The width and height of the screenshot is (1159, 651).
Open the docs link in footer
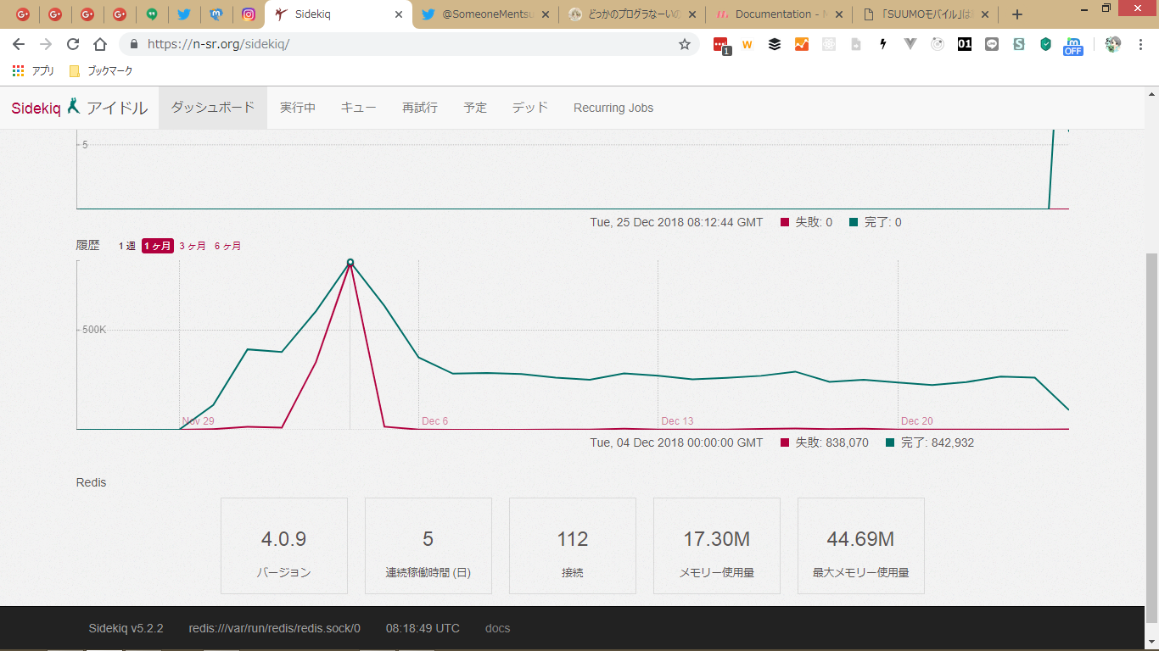pyautogui.click(x=497, y=628)
